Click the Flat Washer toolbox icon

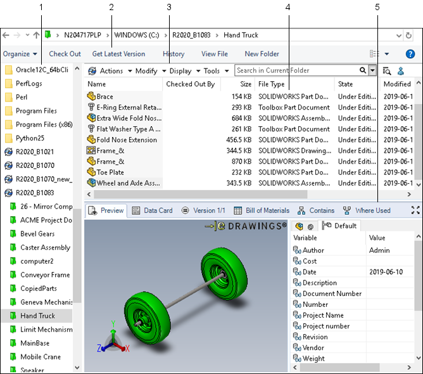coord(91,129)
